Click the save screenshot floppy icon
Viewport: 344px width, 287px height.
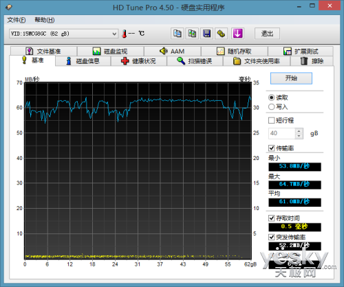click(206, 34)
